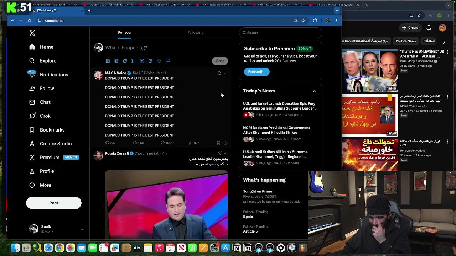
Task: Click the Subscribe button for Premium
Action: tap(256, 72)
